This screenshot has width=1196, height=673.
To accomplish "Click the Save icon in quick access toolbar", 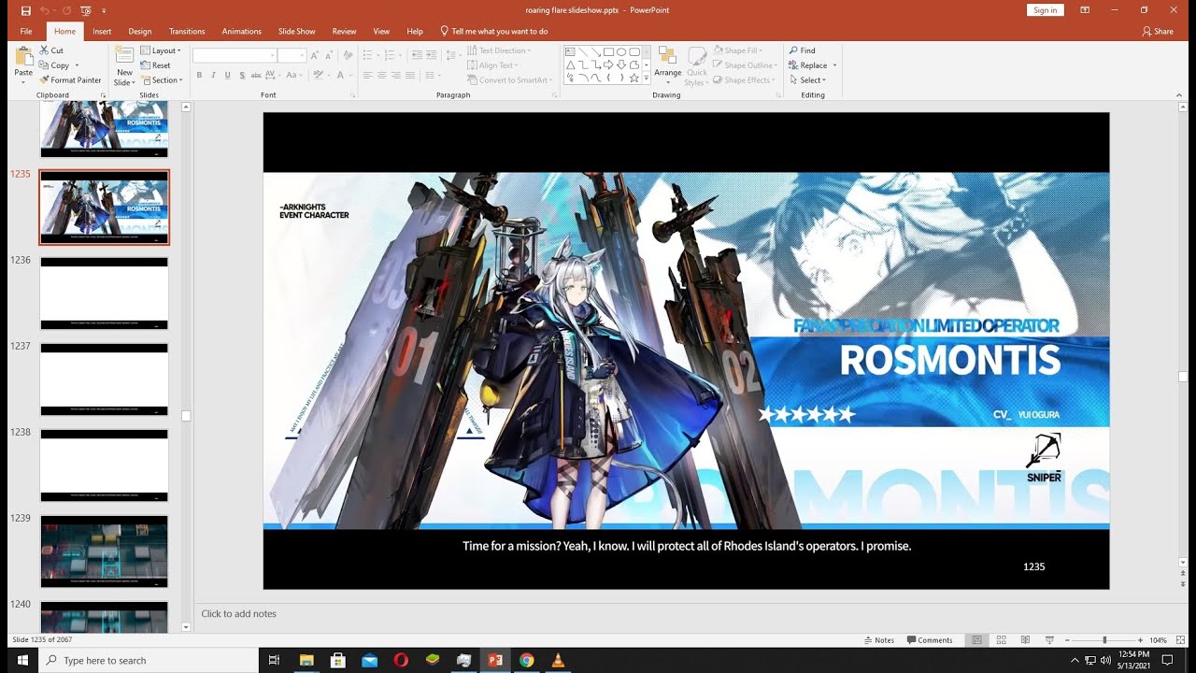I will (26, 10).
